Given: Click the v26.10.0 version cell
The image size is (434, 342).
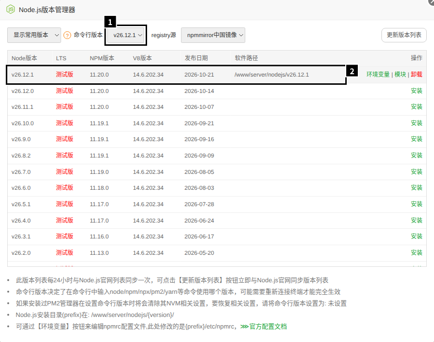Looking at the screenshot, I should click(22, 123).
